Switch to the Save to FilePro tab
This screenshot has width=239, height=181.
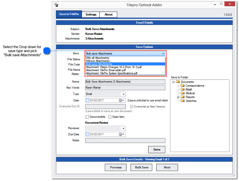[69, 14]
